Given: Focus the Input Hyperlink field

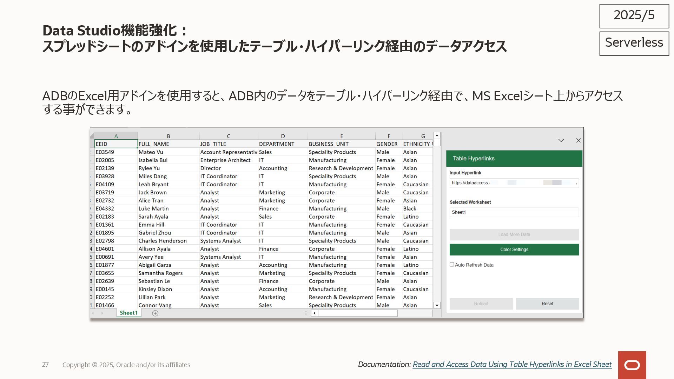Looking at the screenshot, I should pos(514,183).
